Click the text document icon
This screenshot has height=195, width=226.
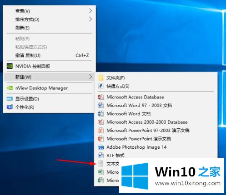coord(101,164)
